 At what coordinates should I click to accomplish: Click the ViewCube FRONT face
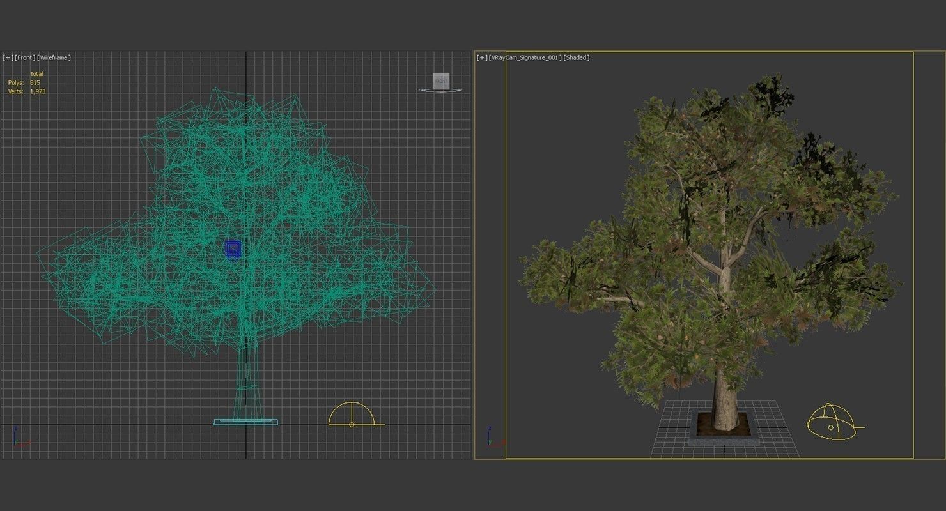click(441, 81)
